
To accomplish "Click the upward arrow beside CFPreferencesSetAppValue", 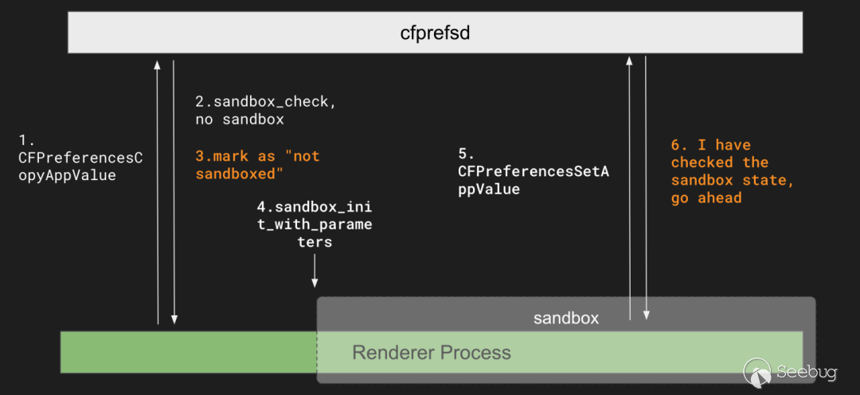I will click(630, 187).
